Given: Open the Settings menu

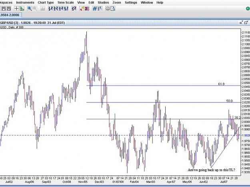Looking at the screenshot, I should [x=131, y=2].
